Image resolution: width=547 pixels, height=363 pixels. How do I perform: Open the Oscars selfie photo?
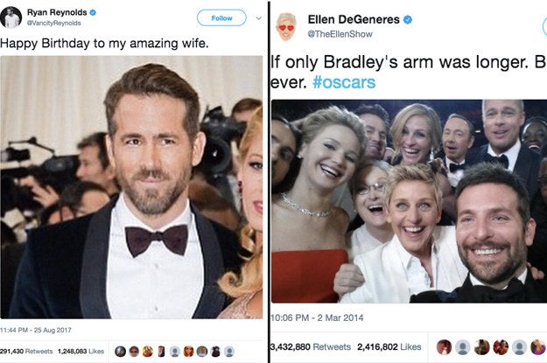tap(410, 201)
